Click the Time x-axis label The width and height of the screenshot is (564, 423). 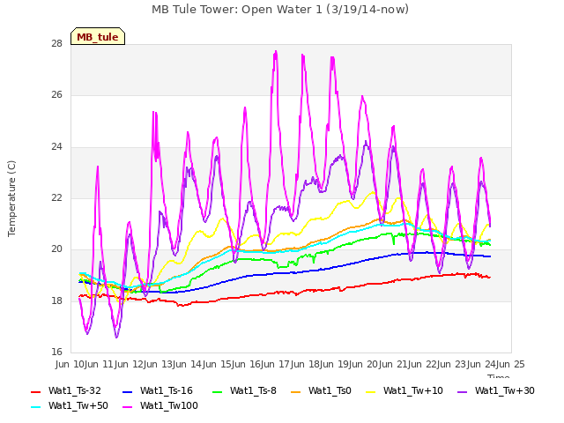pos(499,376)
